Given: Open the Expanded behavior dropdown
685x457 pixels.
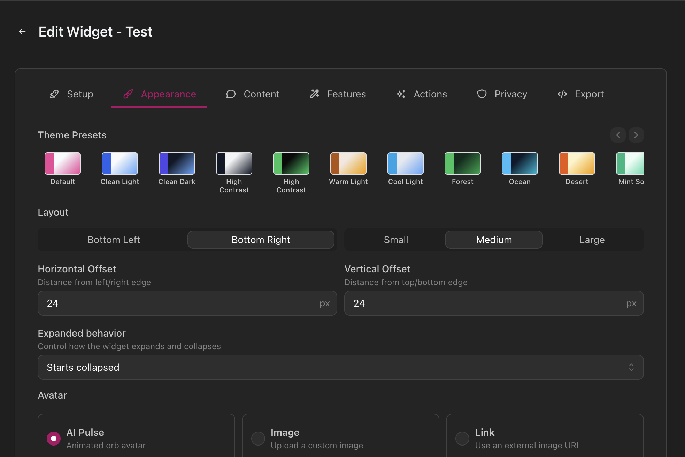Looking at the screenshot, I should point(340,367).
